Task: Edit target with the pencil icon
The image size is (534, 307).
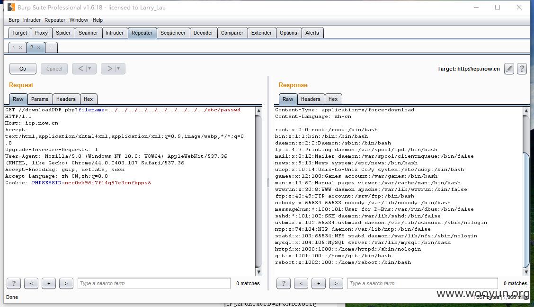Action: [509, 69]
